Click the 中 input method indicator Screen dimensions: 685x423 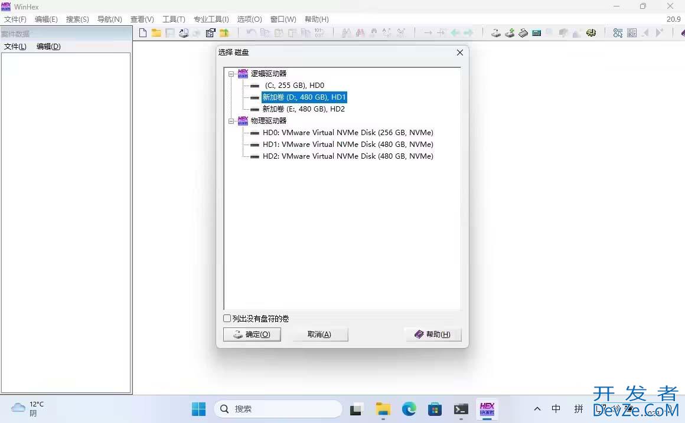[x=556, y=409]
